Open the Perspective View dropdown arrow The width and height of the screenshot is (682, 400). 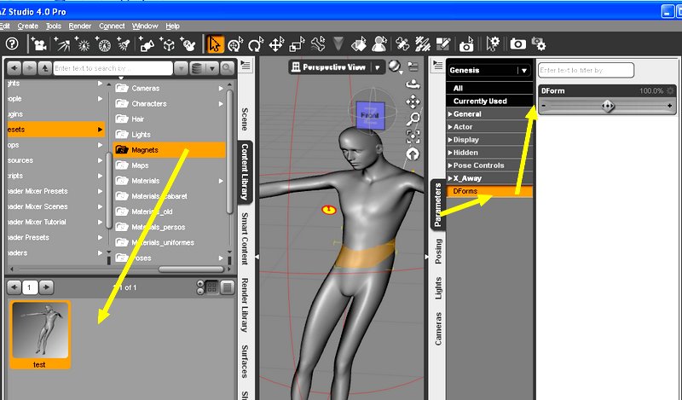click(x=378, y=67)
